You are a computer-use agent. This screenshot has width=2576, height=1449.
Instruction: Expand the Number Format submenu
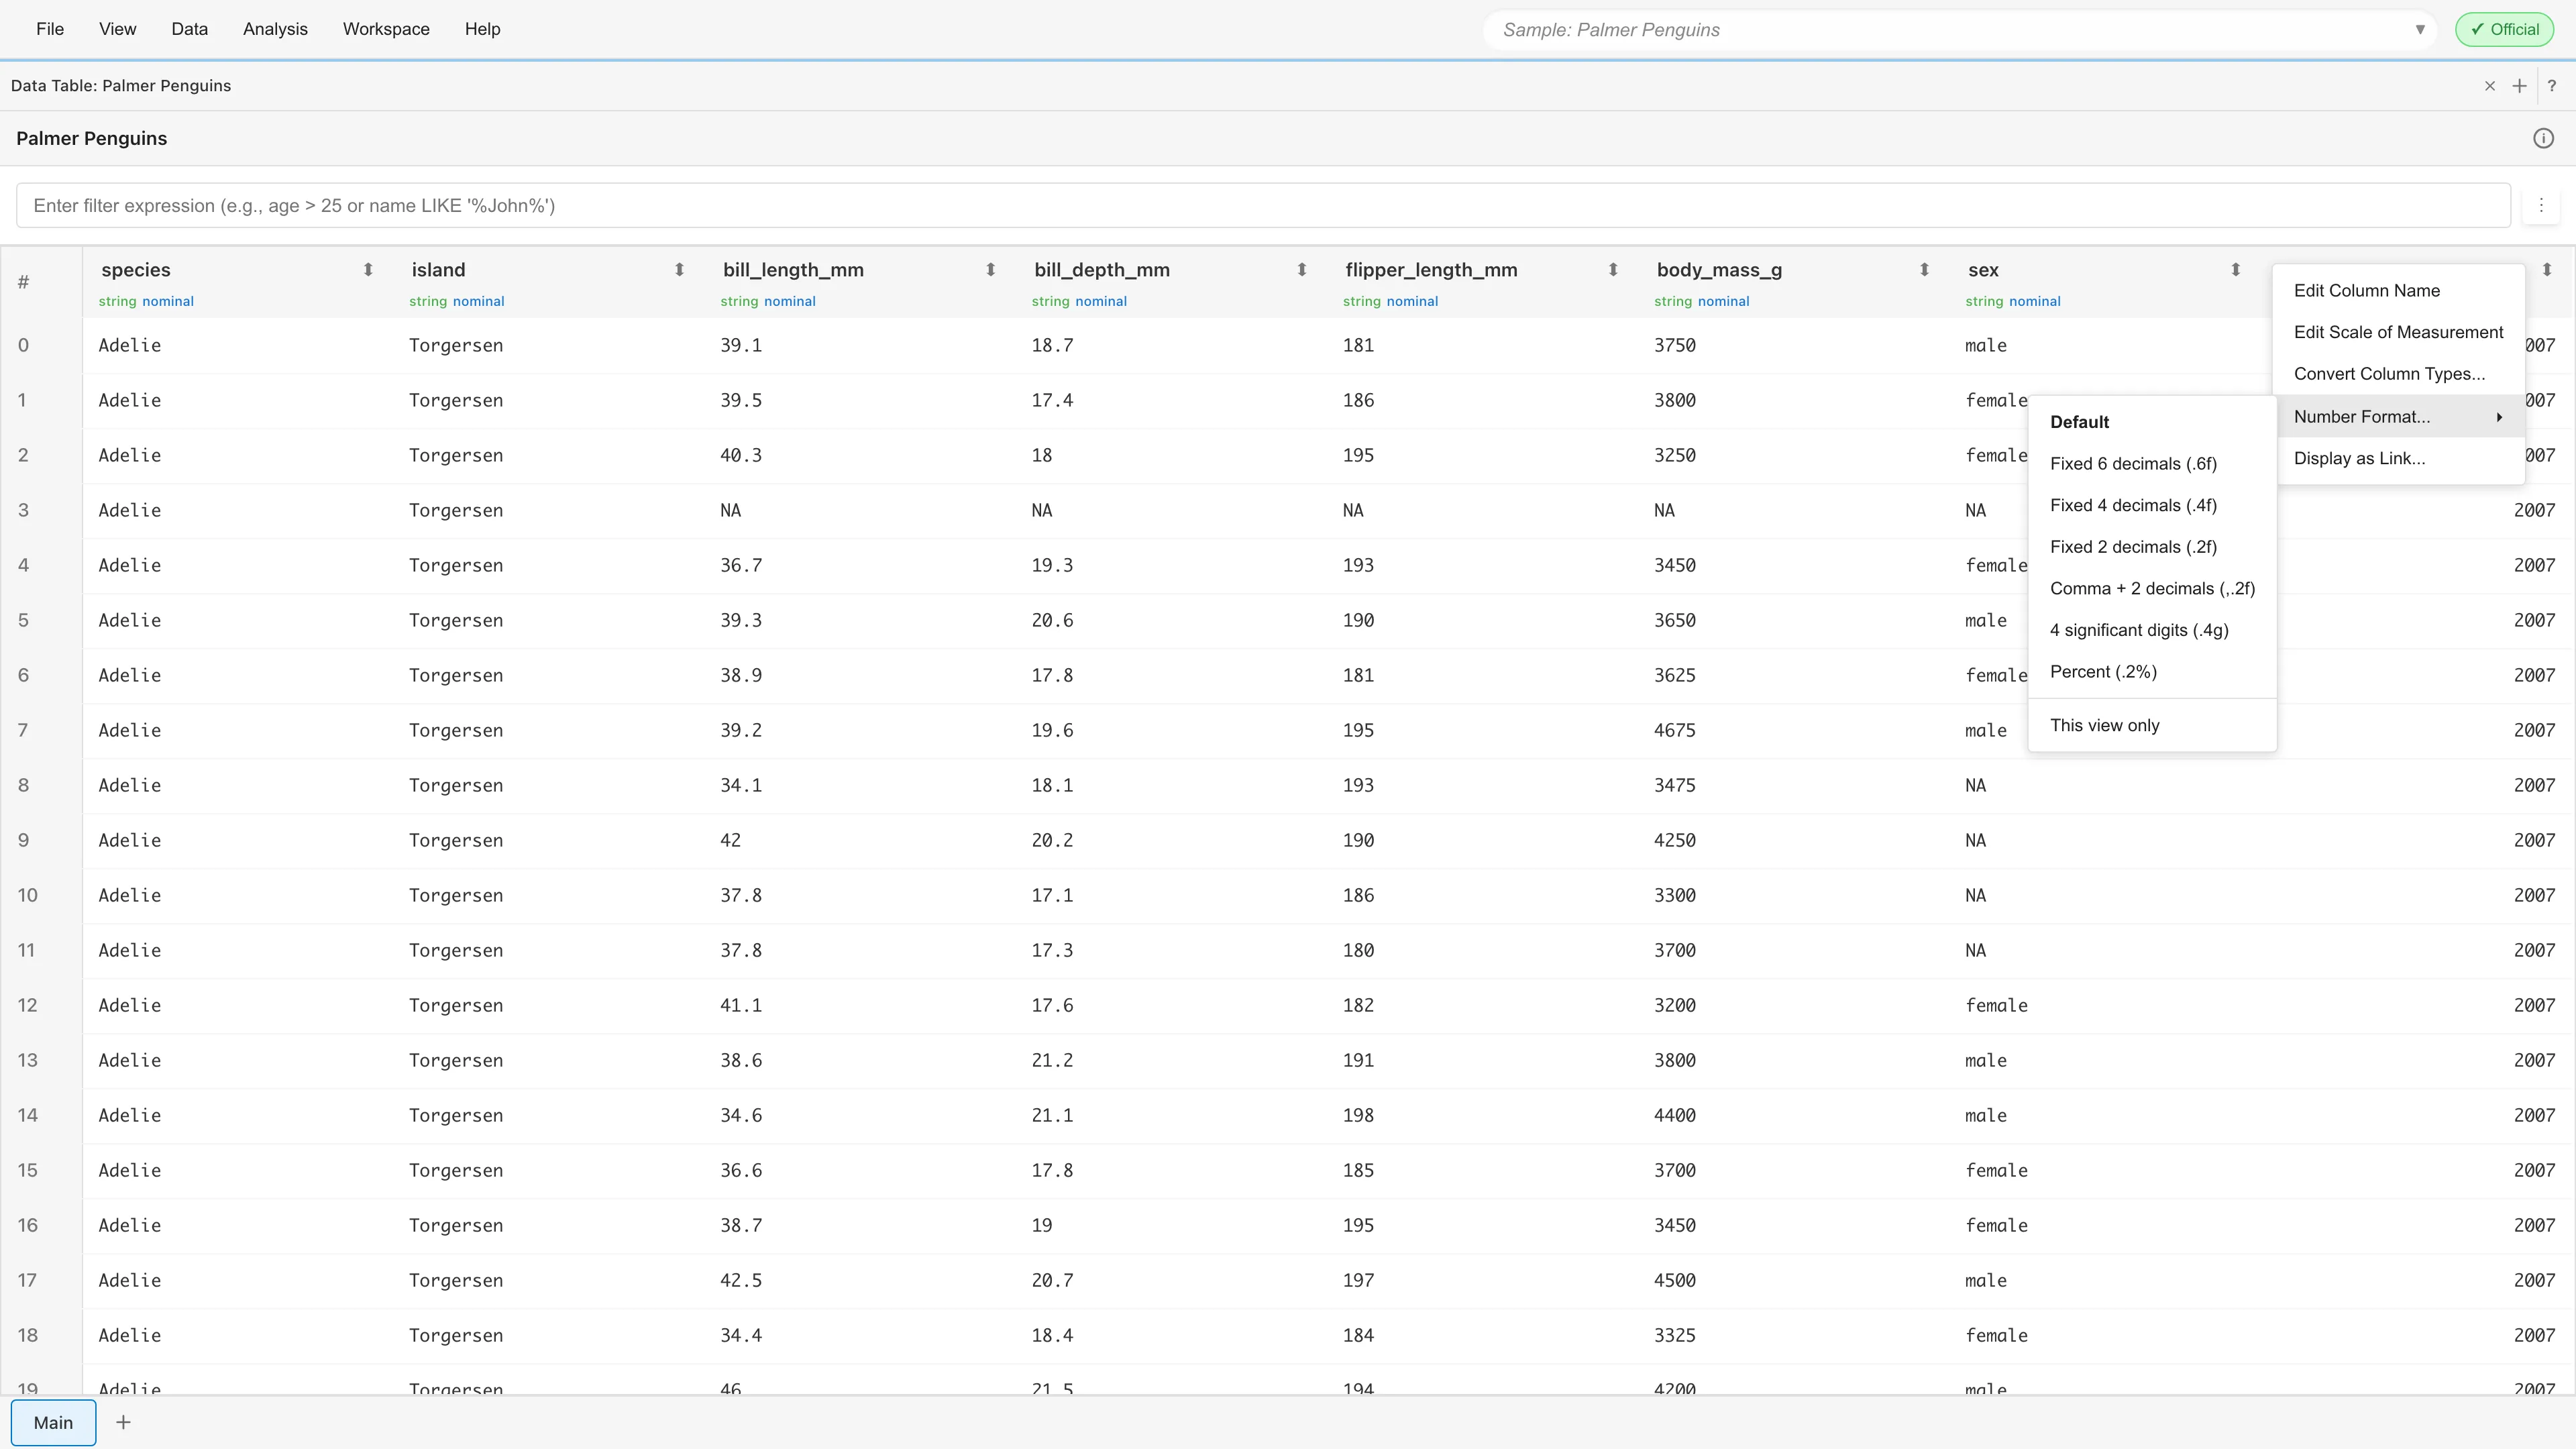(2400, 417)
